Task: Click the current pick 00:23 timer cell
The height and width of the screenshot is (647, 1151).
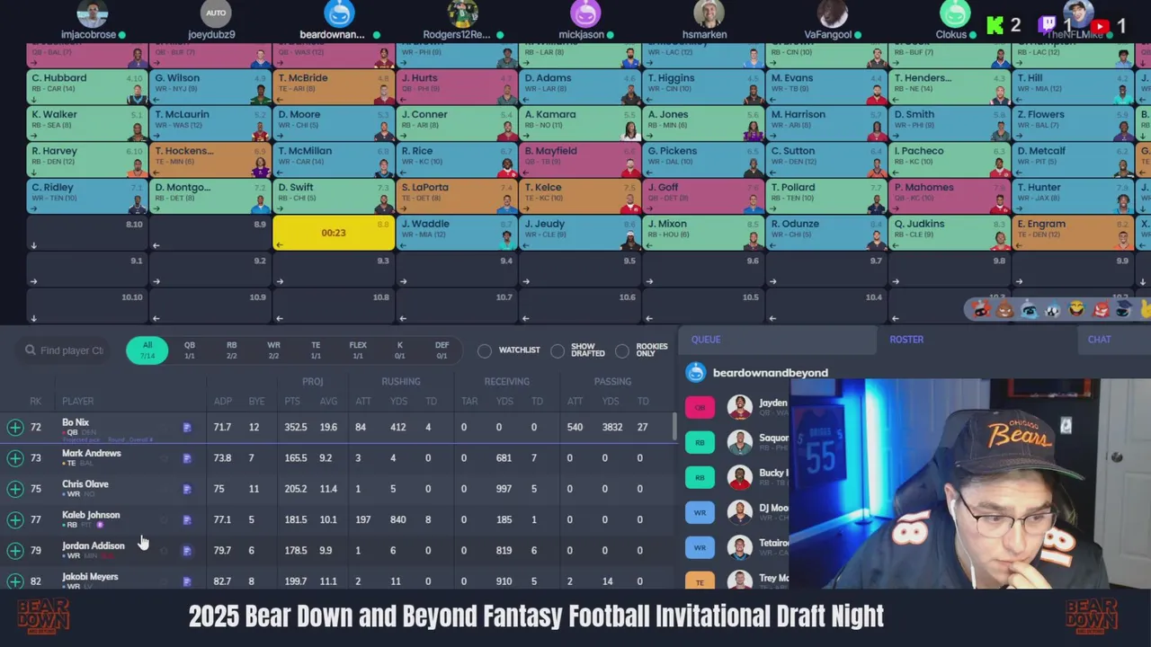Action: click(334, 233)
